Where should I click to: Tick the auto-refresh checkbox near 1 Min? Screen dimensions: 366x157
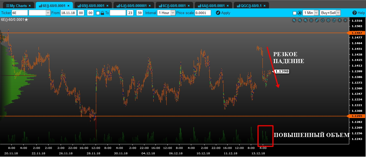coord(295,13)
